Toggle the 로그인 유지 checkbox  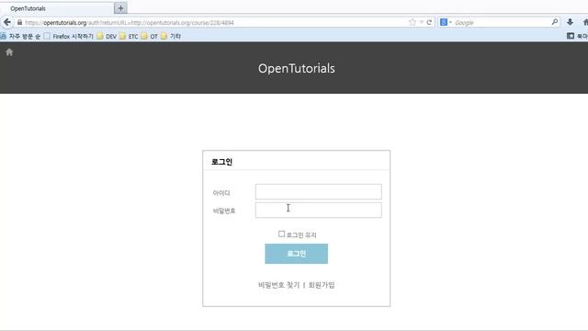pos(282,234)
